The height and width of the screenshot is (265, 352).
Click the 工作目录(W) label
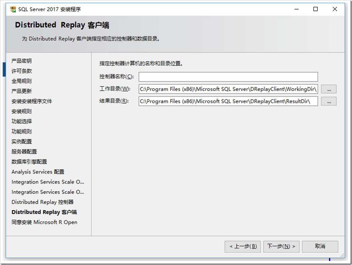tap(115, 89)
